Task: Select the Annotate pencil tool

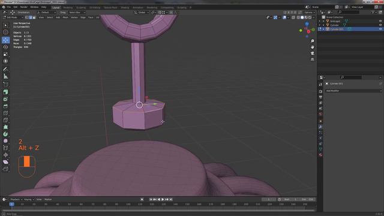Action: coord(5,70)
